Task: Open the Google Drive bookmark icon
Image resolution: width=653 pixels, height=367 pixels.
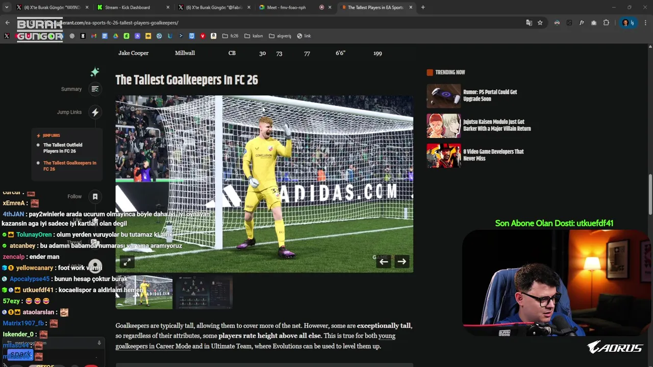Action: coord(116,36)
